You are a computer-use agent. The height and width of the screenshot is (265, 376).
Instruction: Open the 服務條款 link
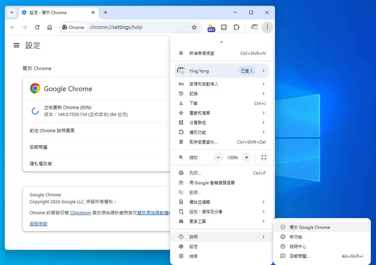pos(39,224)
